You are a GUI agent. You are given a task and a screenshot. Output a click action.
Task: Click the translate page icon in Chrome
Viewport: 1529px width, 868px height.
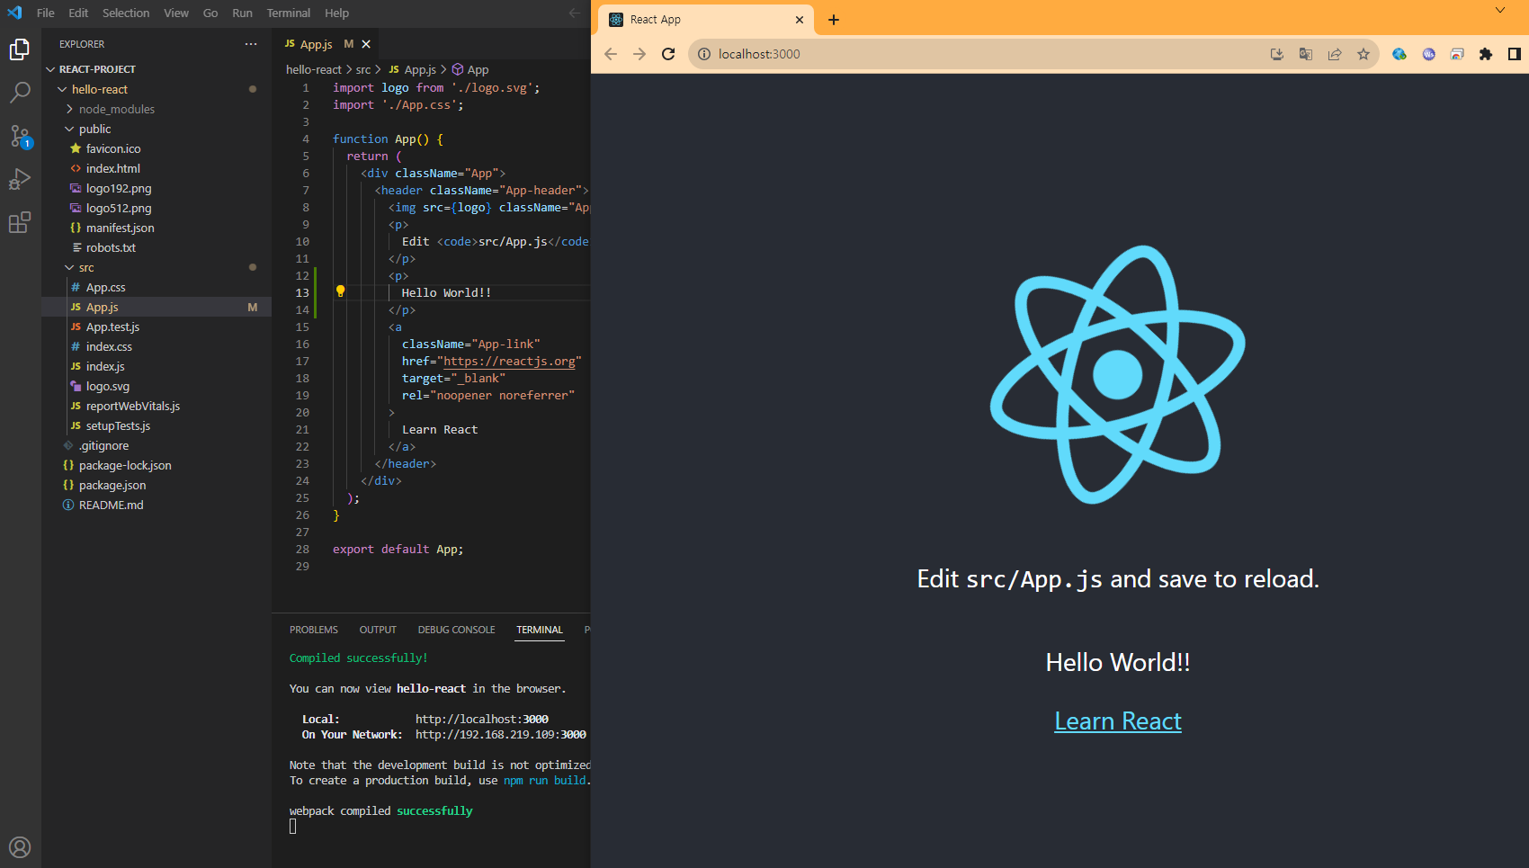click(x=1306, y=54)
